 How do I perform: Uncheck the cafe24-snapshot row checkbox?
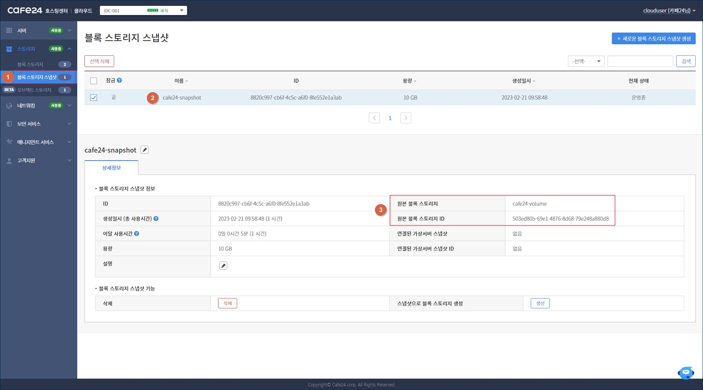[94, 97]
